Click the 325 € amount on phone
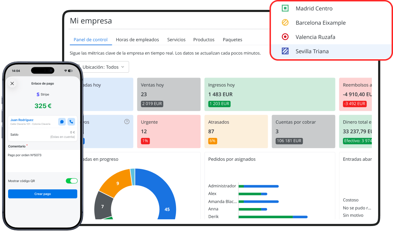The width and height of the screenshot is (393, 232). 43,106
